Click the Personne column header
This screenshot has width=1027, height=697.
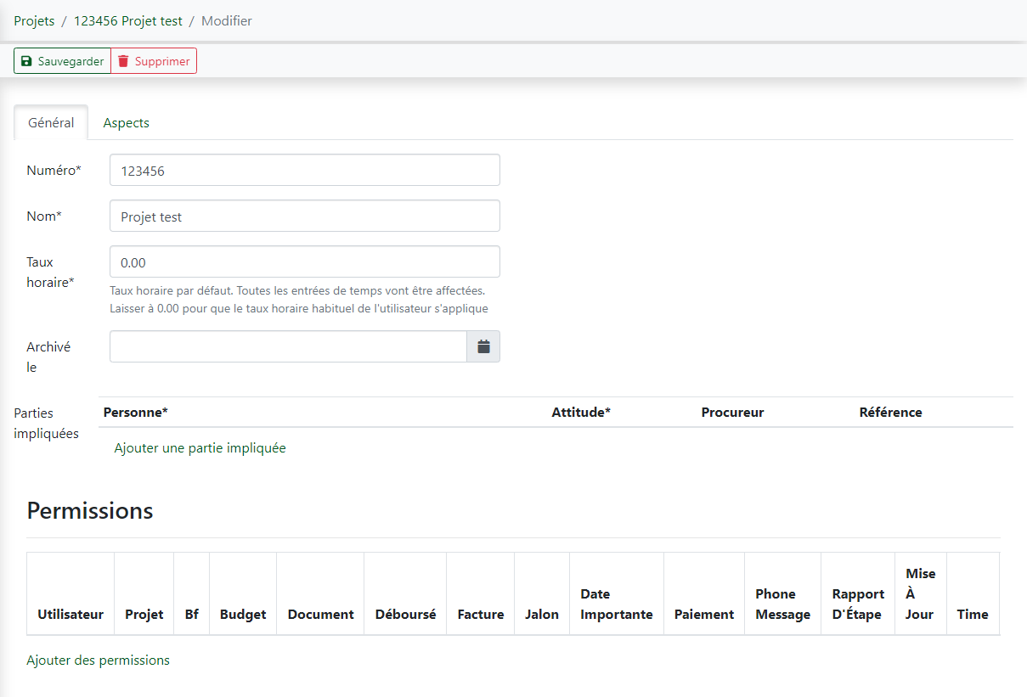pos(136,412)
